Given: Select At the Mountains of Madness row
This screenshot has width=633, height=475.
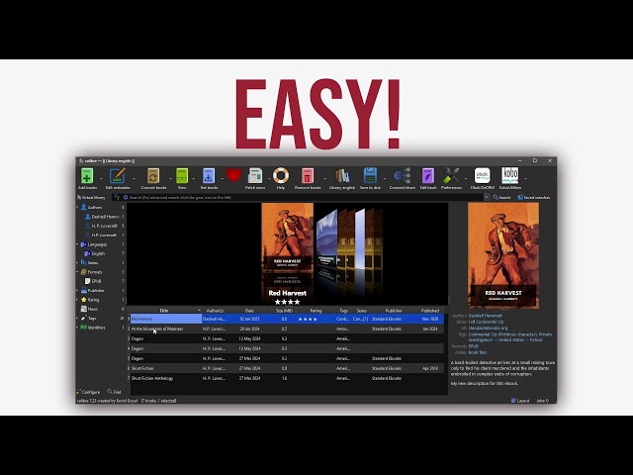Looking at the screenshot, I should [x=287, y=329].
